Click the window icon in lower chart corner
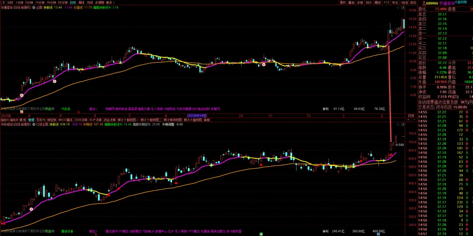The height and width of the screenshot is (236, 473). (x=402, y=124)
